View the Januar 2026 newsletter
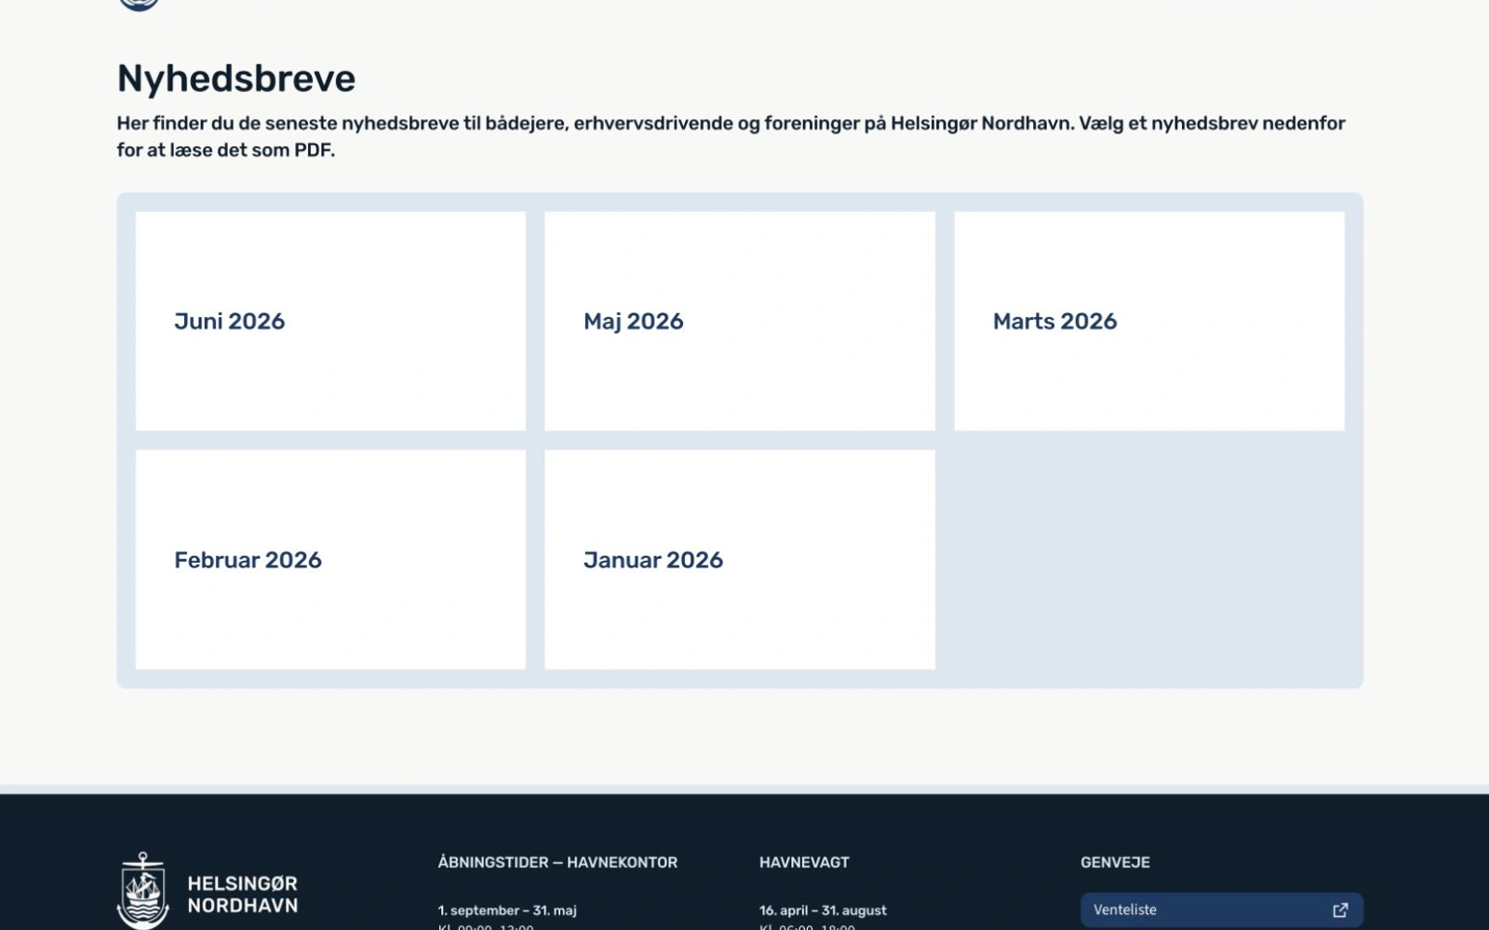 coord(740,560)
